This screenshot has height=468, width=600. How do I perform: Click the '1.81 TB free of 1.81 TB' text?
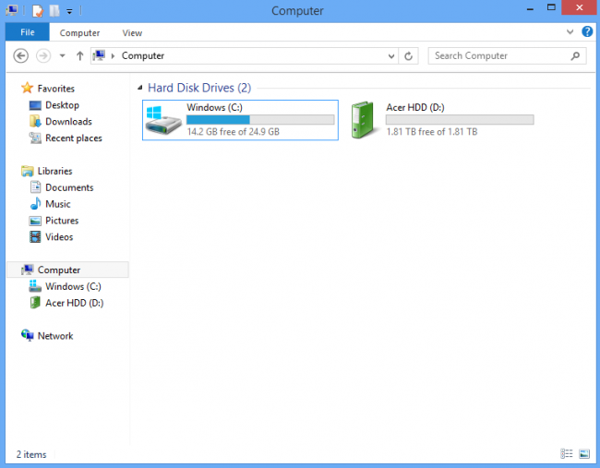(x=432, y=132)
